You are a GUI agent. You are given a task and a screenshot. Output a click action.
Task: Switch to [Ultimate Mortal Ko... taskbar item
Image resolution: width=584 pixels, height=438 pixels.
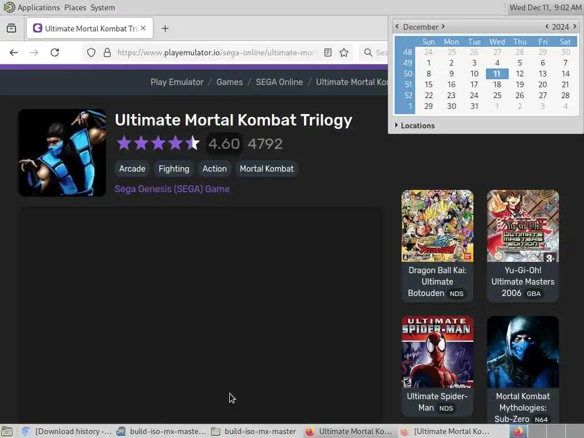coord(445,431)
